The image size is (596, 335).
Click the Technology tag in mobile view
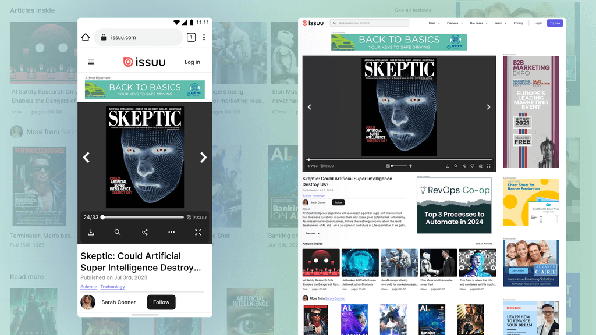(112, 287)
